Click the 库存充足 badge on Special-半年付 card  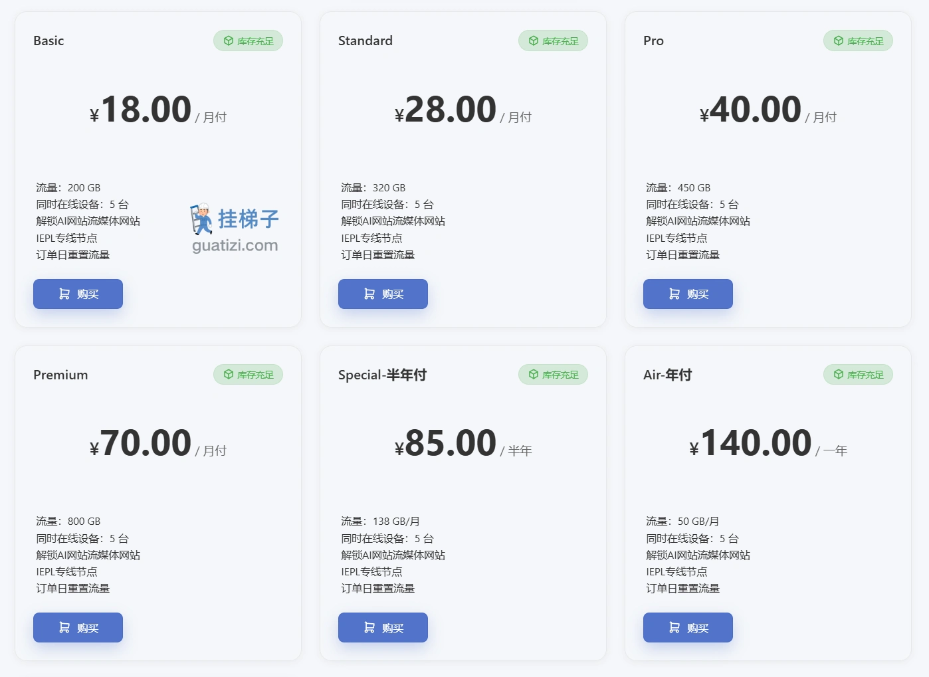(553, 374)
